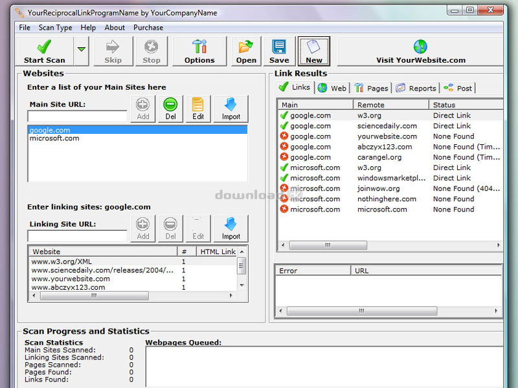Click Edit for the Main Site list
518x388 pixels.
pyautogui.click(x=197, y=109)
